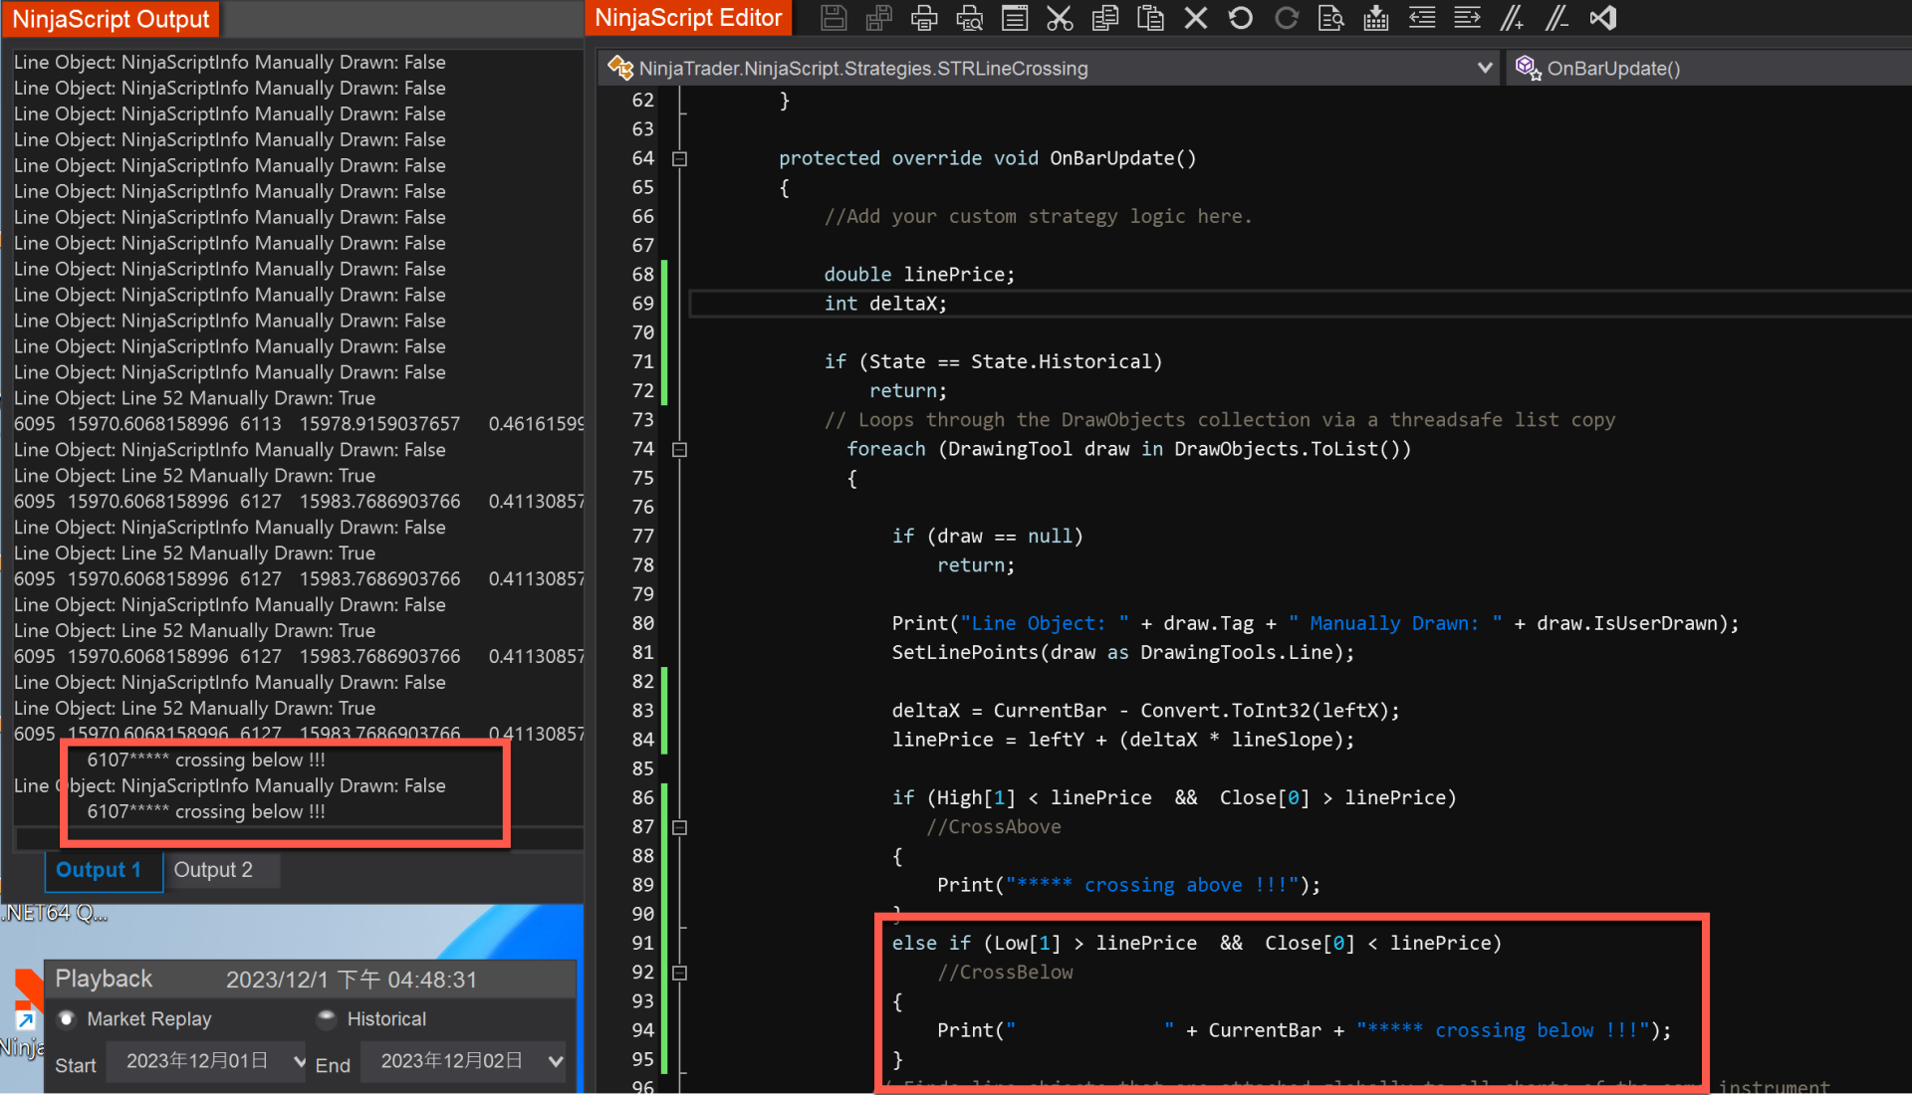The width and height of the screenshot is (1912, 1095).
Task: Select the Historical radio button
Action: pyautogui.click(x=326, y=1018)
